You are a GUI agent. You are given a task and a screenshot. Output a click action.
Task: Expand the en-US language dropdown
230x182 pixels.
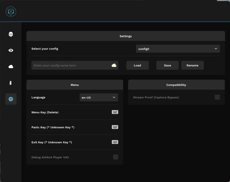click(x=99, y=97)
